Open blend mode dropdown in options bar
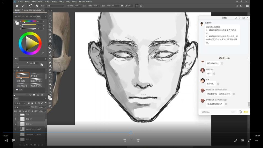The width and height of the screenshot is (263, 148). click(55, 6)
